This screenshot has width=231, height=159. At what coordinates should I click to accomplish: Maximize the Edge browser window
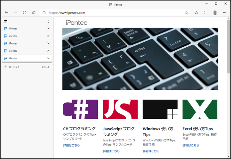216,4
